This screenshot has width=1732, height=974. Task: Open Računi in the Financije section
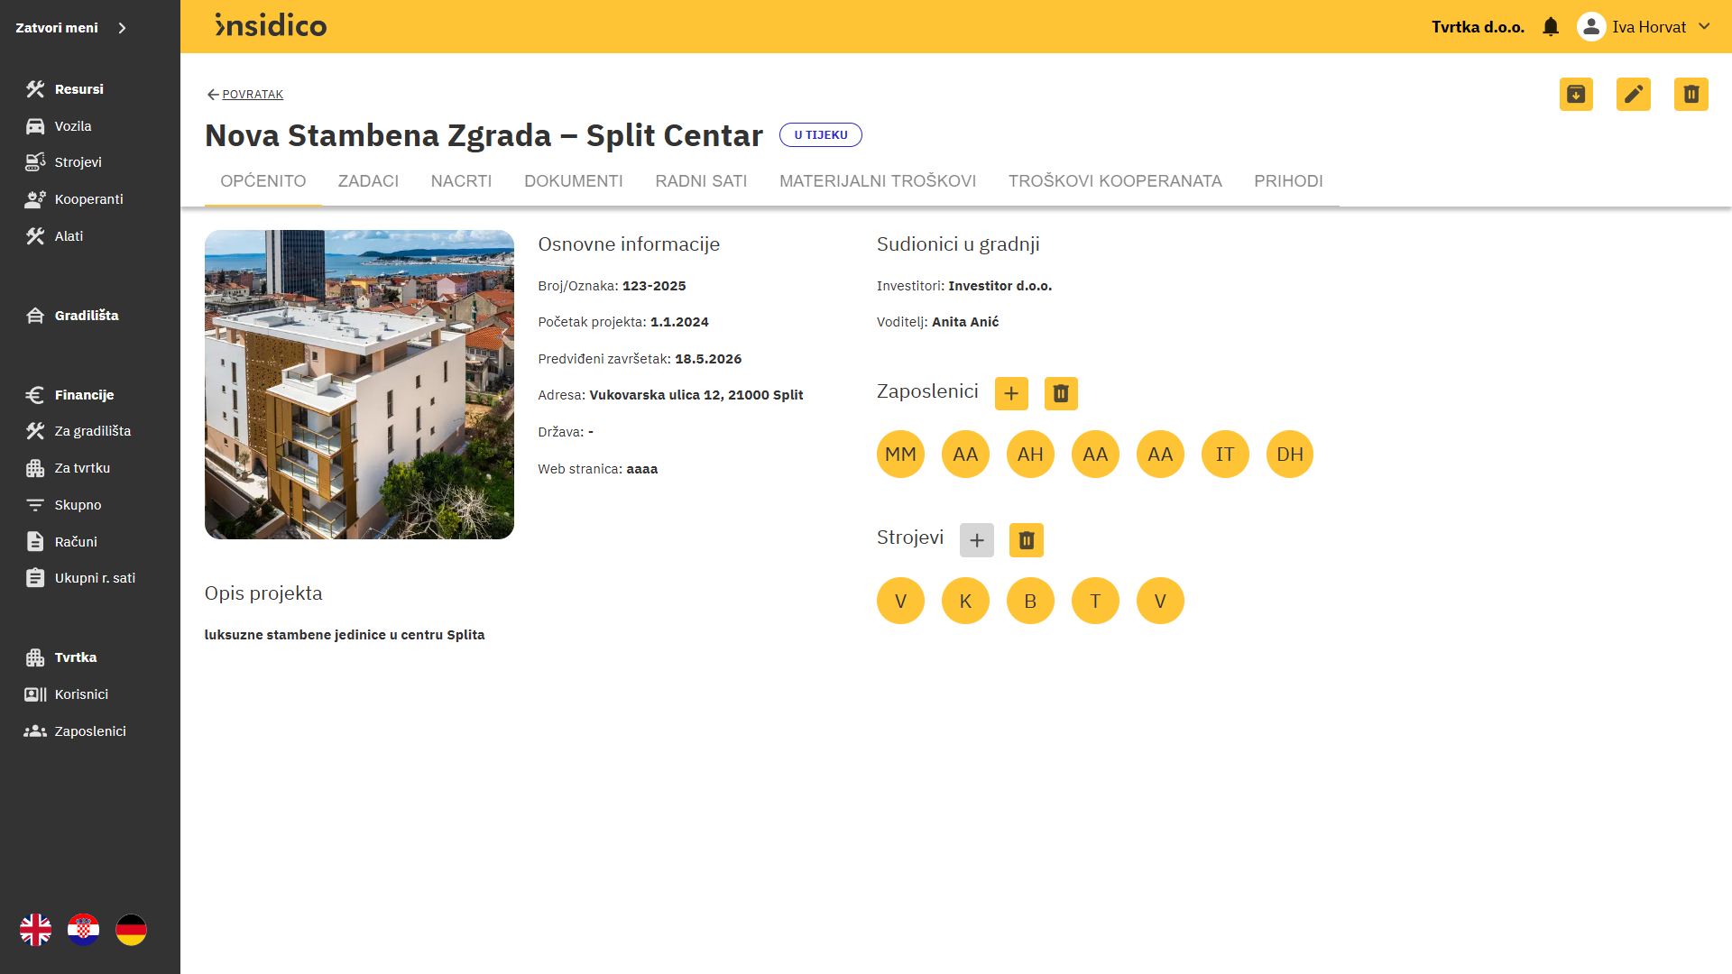(76, 542)
